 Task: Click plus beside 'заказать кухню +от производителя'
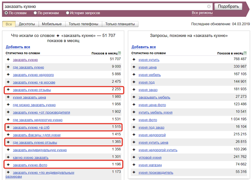click(8, 112)
